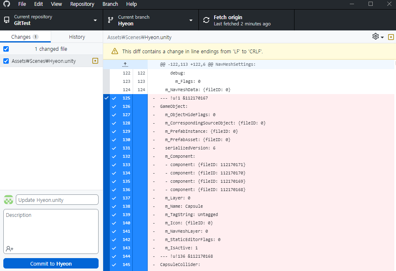Expand diff upward with the arrow icon
The height and width of the screenshot is (271, 396).
125,65
